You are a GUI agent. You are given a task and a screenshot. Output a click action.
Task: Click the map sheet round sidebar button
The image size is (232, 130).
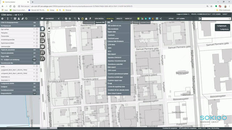[43, 41]
